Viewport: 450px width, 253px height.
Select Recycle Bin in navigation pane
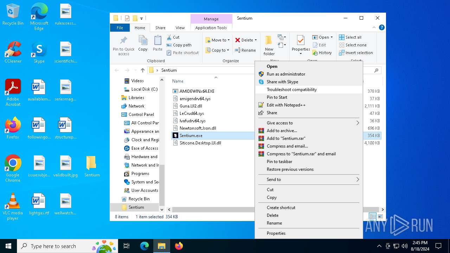[139, 199]
